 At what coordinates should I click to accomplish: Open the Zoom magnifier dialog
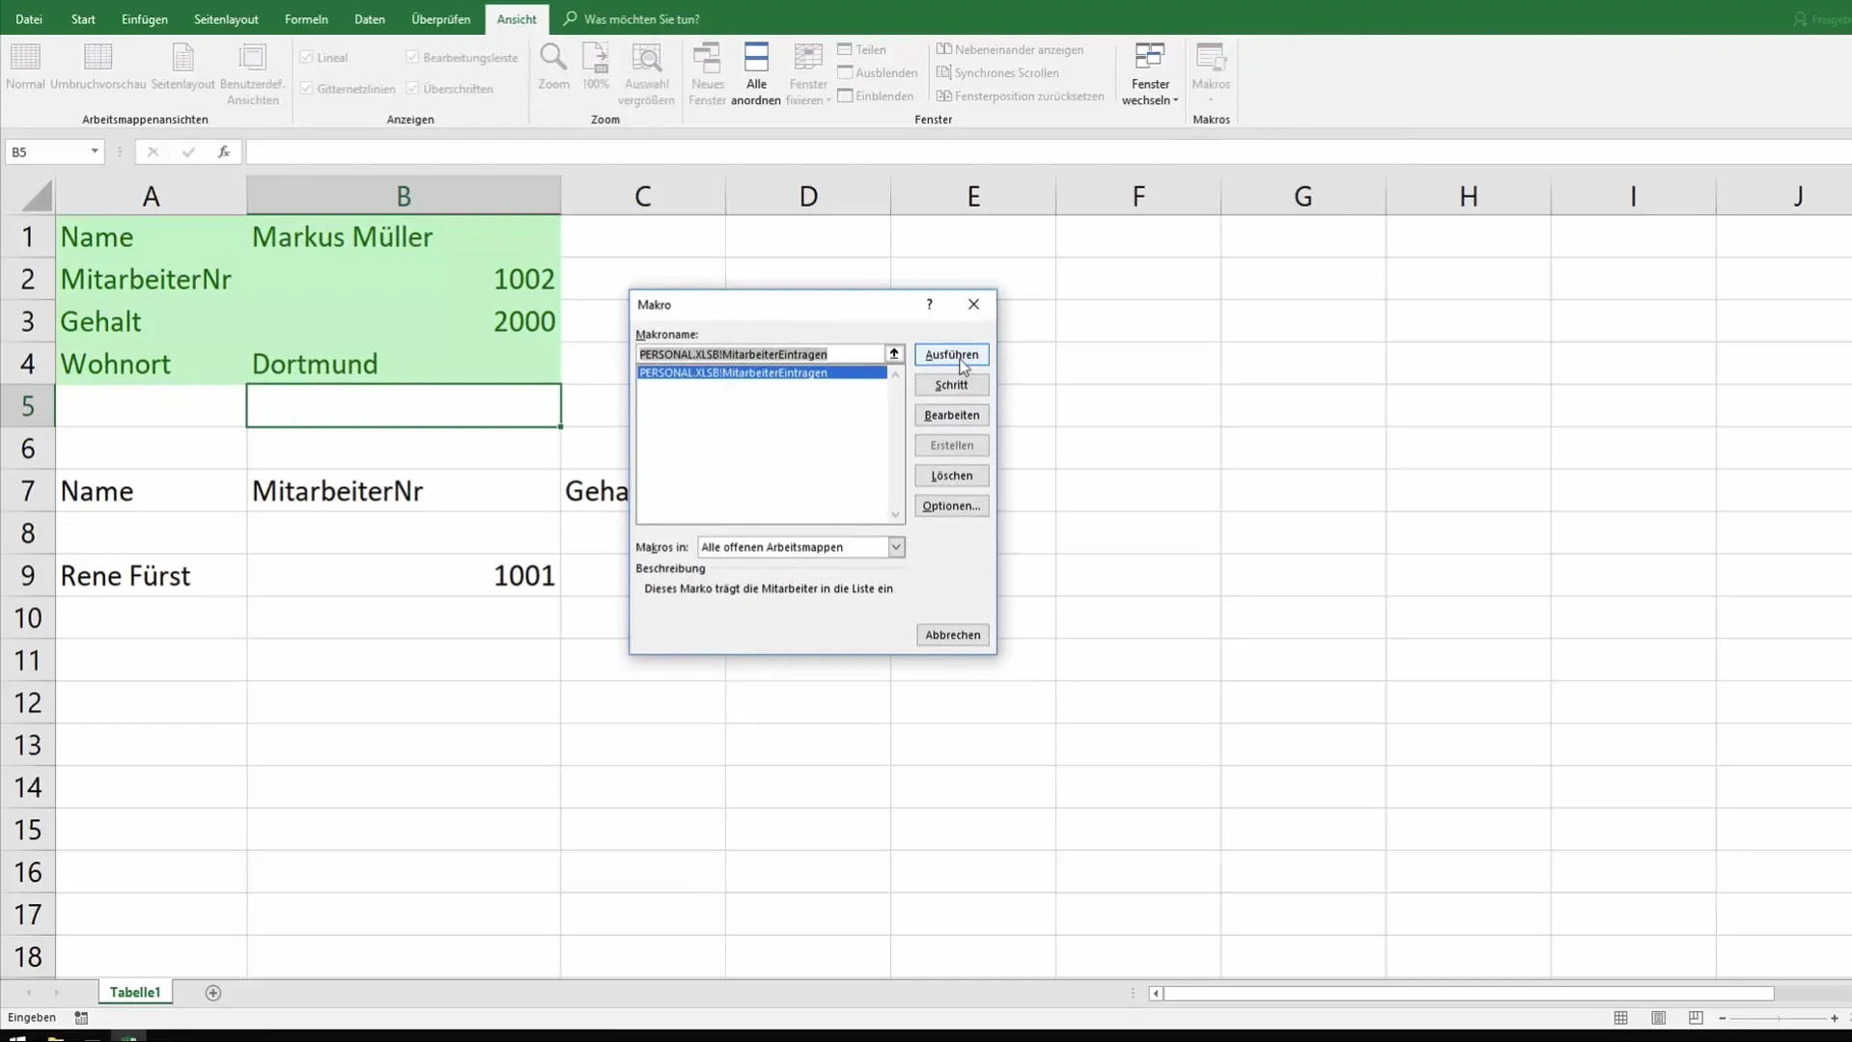tap(553, 67)
